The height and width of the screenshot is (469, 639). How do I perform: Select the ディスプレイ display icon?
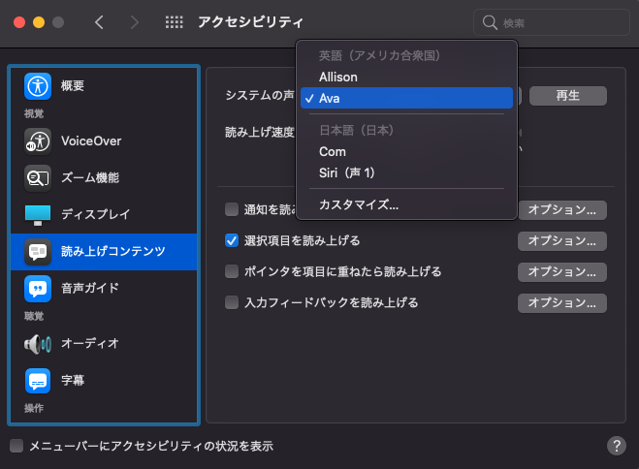coord(38,214)
